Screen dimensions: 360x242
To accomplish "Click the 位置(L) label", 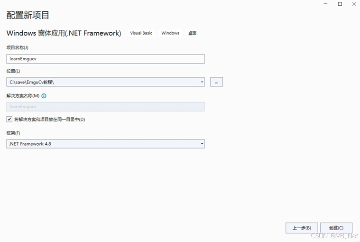I will 13,71.
